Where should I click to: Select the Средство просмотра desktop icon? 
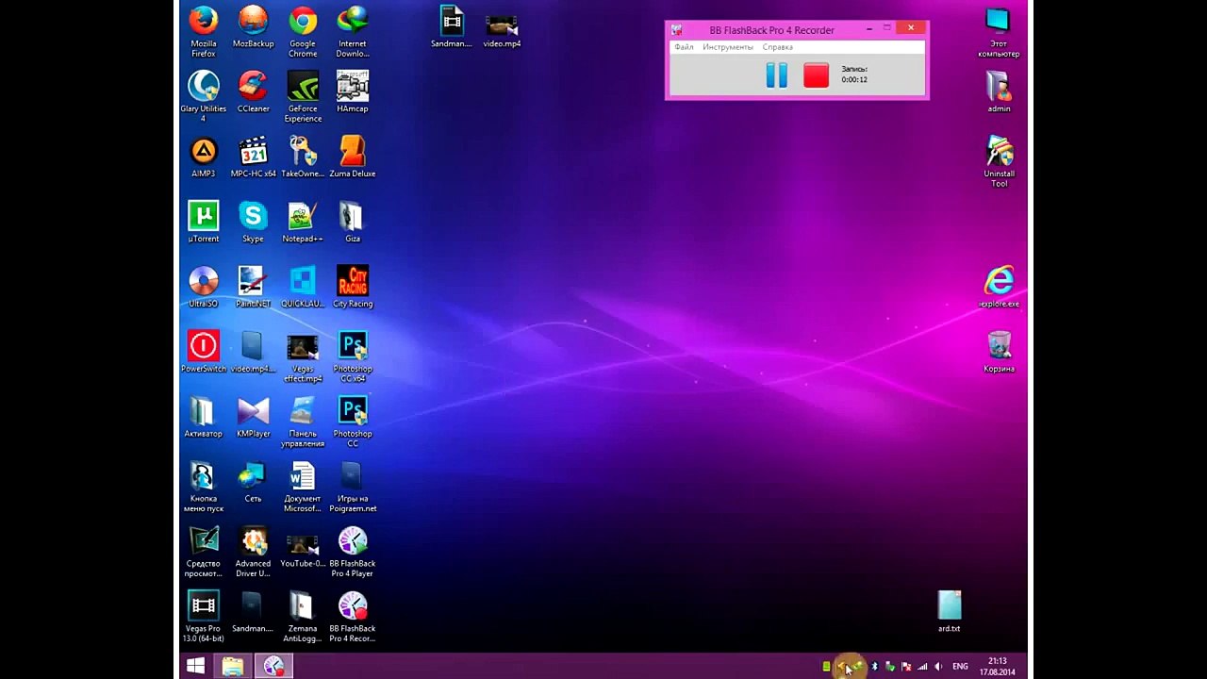(x=204, y=552)
